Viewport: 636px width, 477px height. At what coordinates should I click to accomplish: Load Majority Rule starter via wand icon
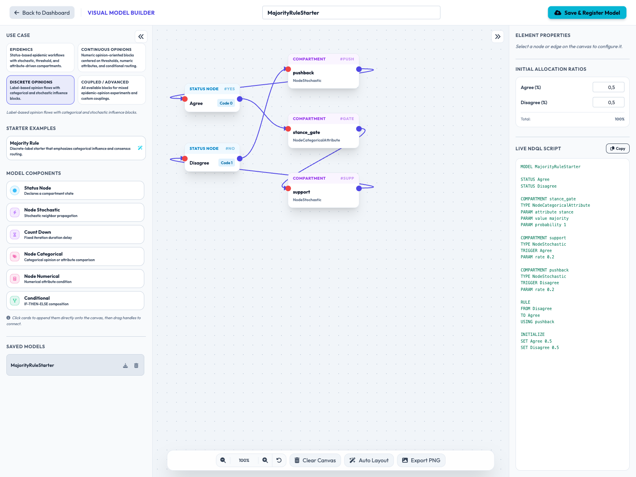click(140, 148)
